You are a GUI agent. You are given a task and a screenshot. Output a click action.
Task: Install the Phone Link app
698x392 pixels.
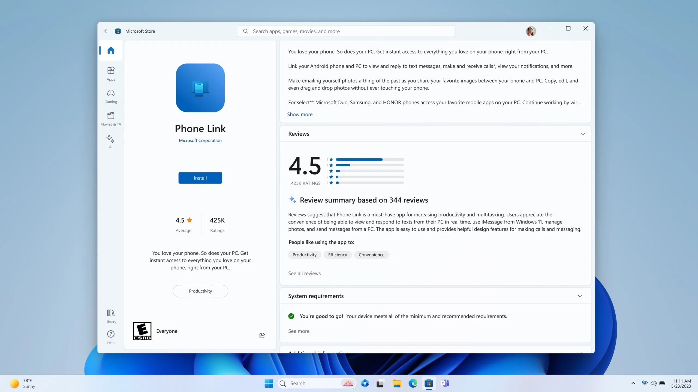[200, 178]
